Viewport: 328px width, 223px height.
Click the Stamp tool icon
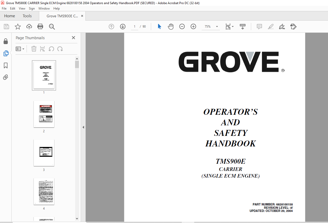[293, 27]
